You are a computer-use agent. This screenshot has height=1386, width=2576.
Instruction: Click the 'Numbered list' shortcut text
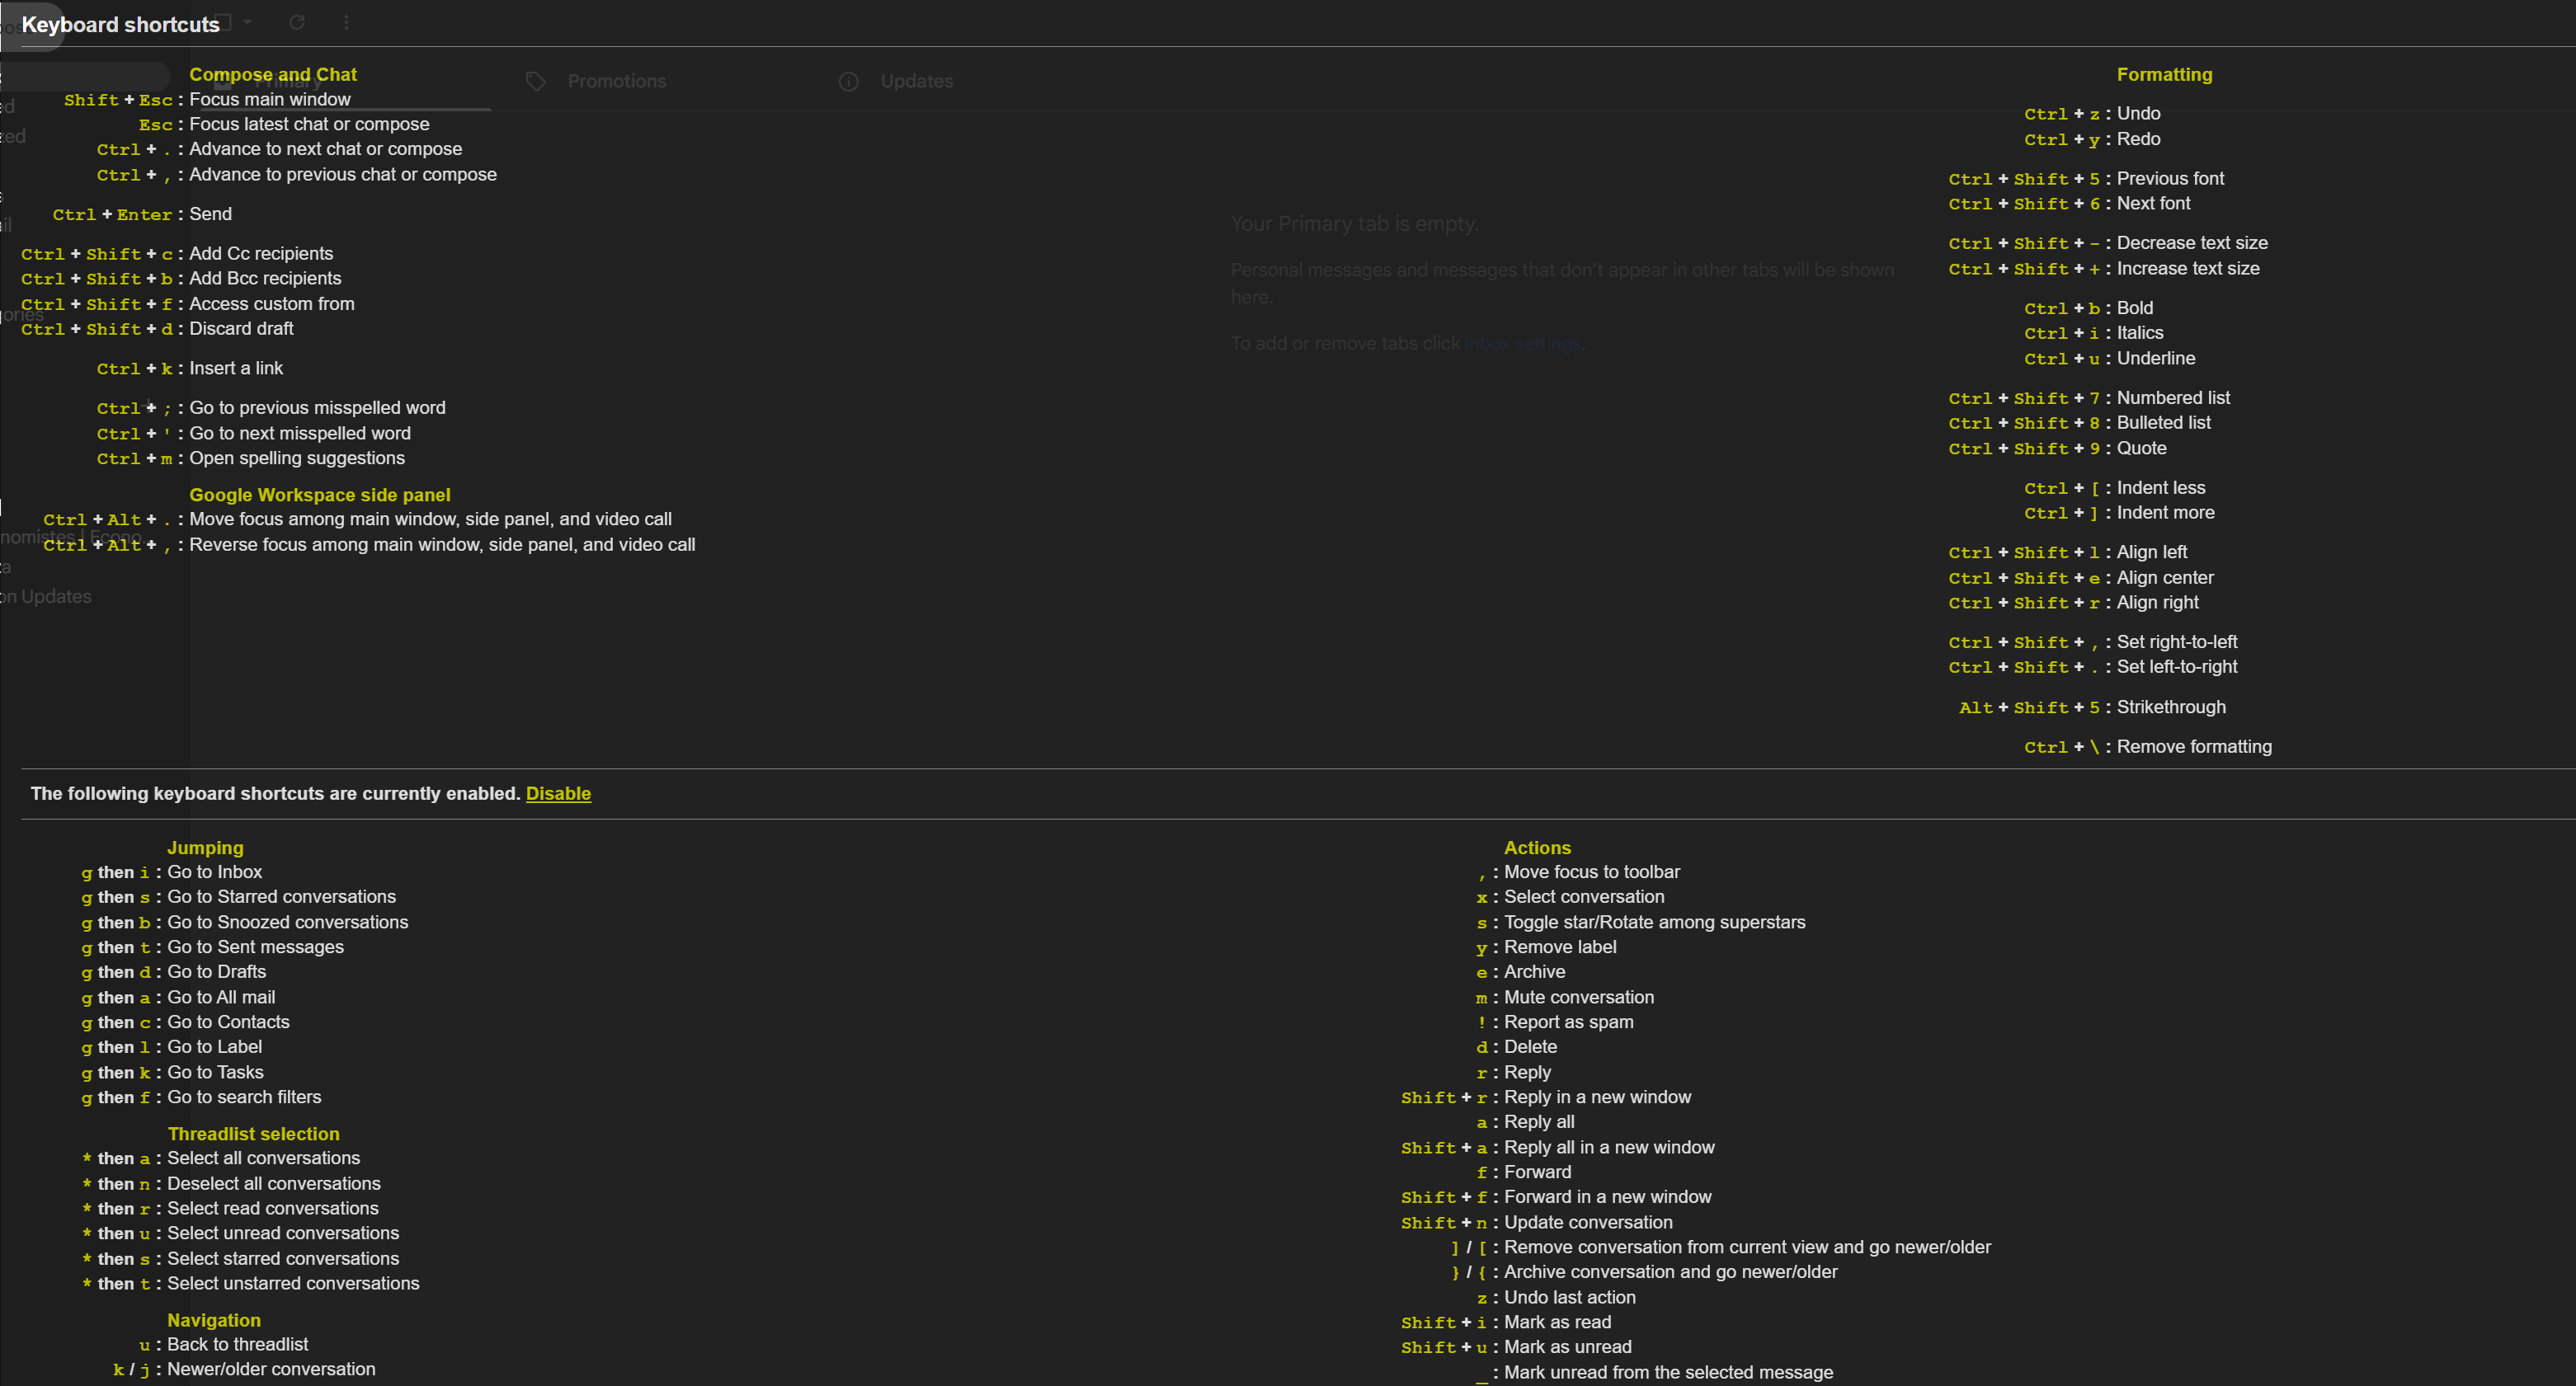[x=2173, y=397]
